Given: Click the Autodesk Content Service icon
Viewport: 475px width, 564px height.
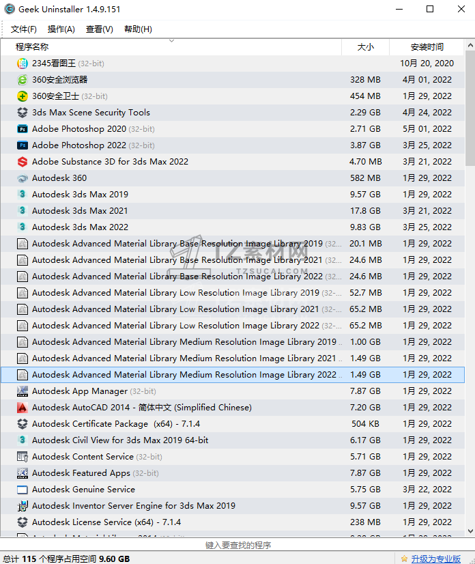Looking at the screenshot, I should (x=23, y=457).
